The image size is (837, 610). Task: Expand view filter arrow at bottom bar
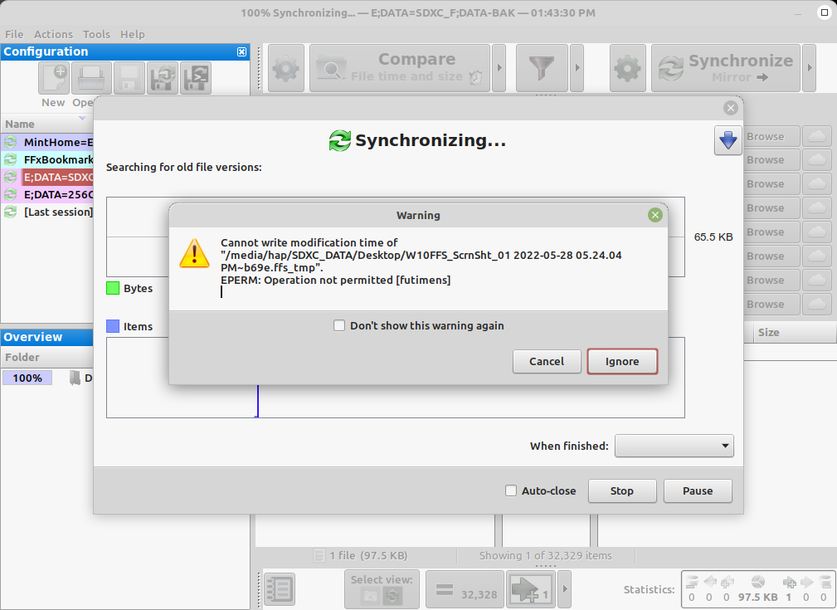[565, 590]
